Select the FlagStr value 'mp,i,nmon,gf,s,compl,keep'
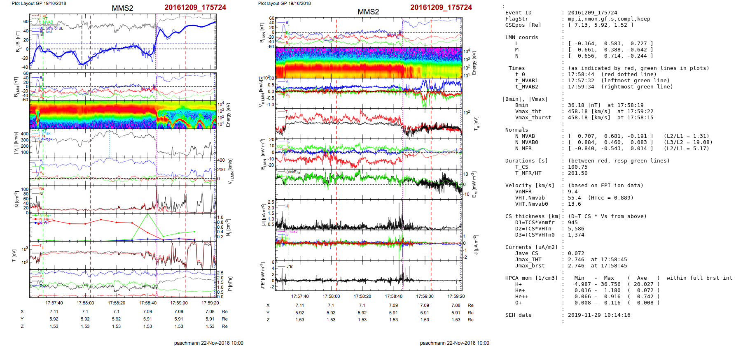 [609, 19]
